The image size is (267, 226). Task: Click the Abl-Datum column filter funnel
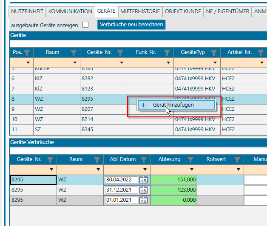tap(144, 160)
